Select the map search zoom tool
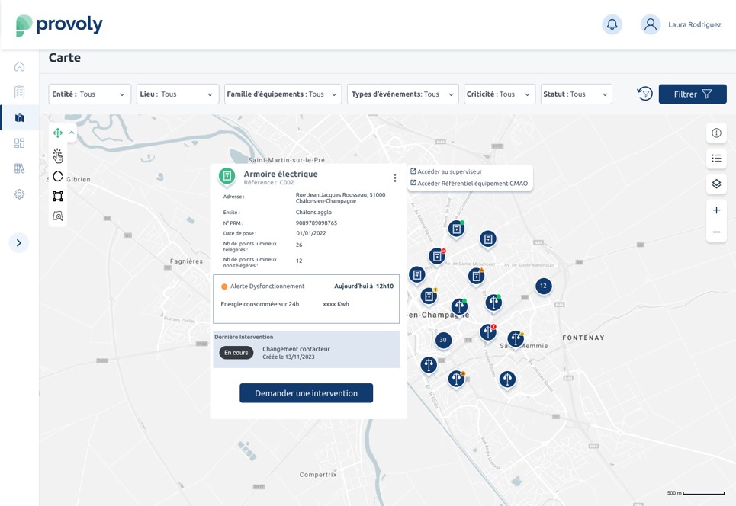The image size is (736, 506). point(58,216)
